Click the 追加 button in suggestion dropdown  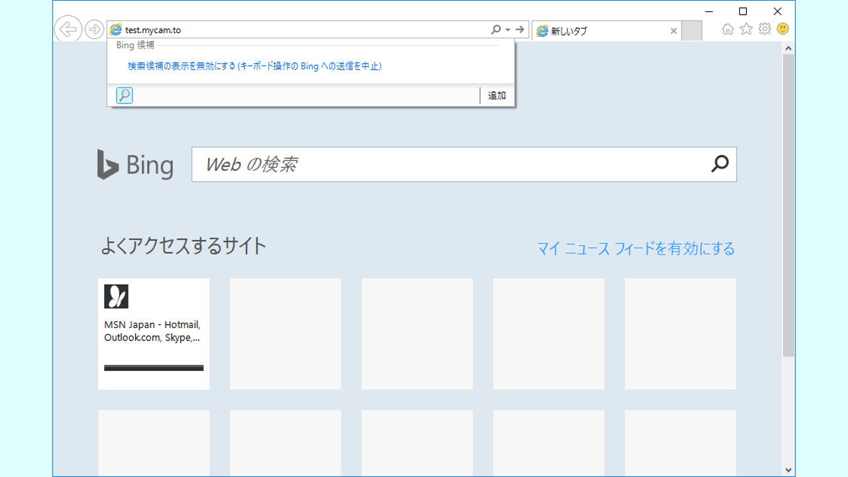497,95
